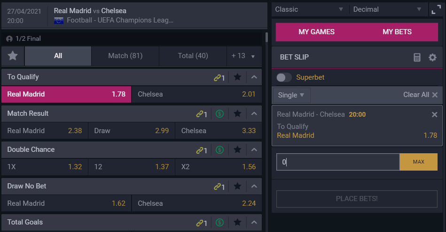Viewport: 446px width, 232px height.
Task: Remove Real Madrid bet from slip
Action: [x=434, y=114]
